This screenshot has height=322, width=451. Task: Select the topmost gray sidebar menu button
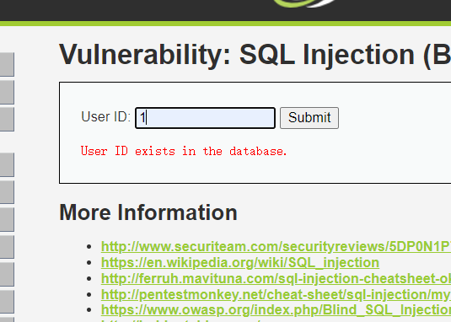point(7,64)
